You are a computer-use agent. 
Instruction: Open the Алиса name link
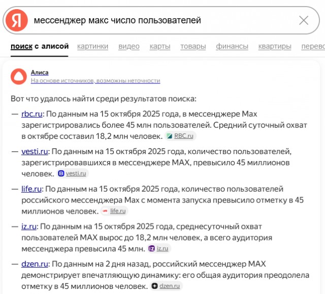point(40,72)
